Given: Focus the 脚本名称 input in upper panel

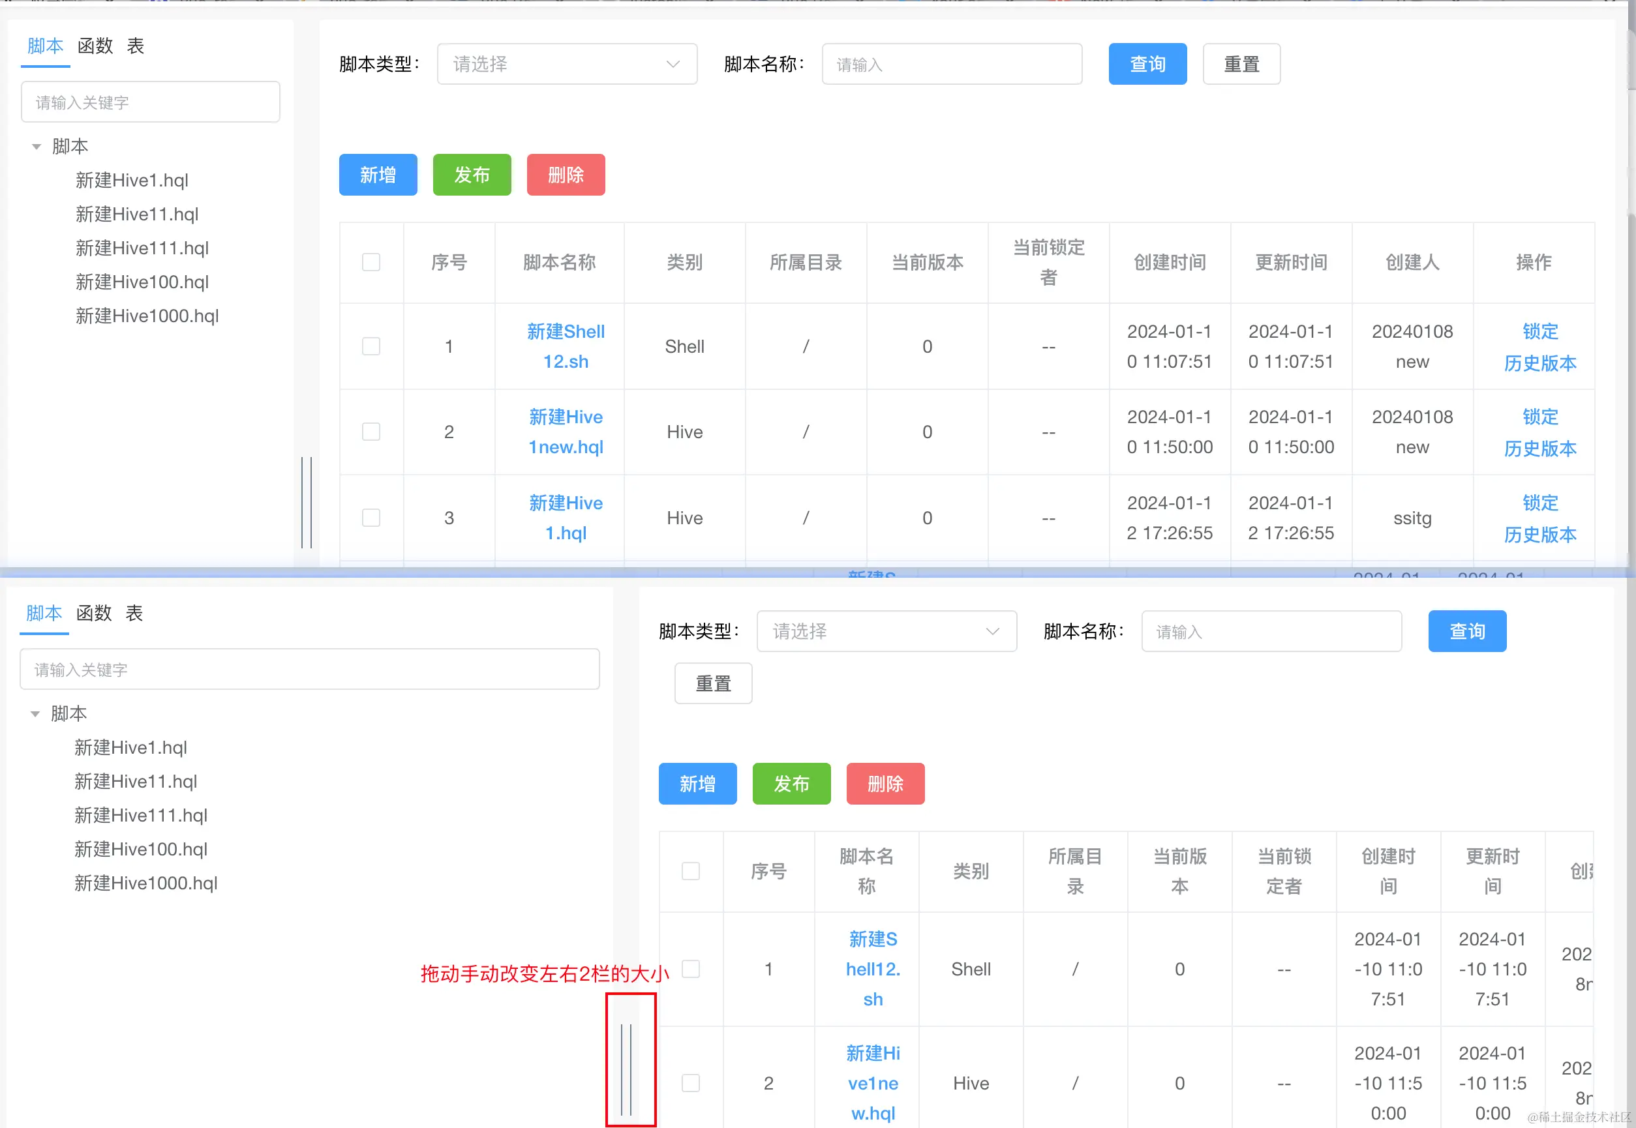Looking at the screenshot, I should click(x=952, y=65).
